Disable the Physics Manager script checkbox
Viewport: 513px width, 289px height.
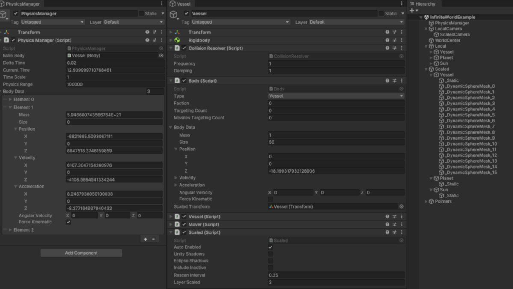coord(13,40)
